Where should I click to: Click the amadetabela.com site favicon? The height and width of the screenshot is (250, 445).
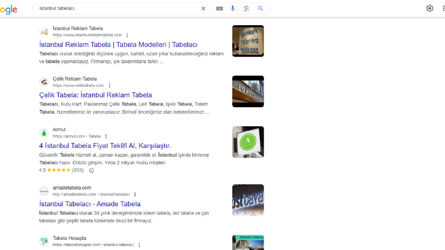(x=44, y=191)
